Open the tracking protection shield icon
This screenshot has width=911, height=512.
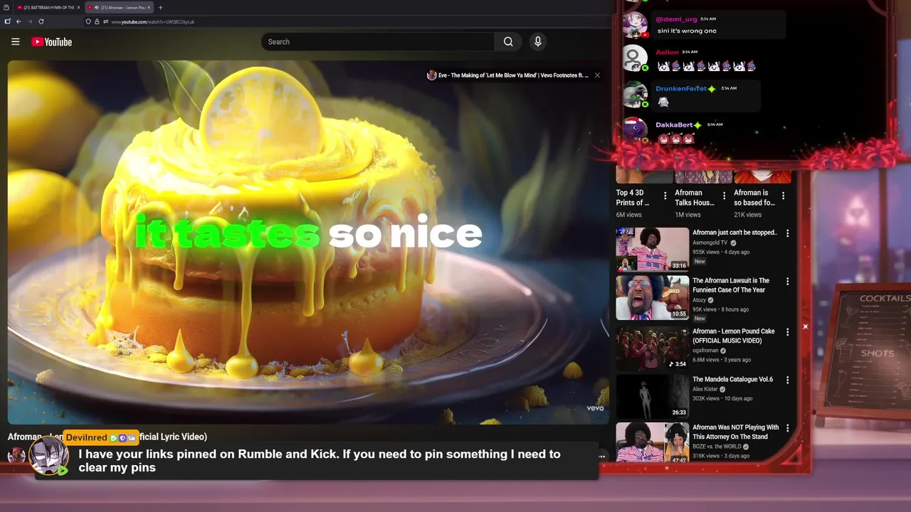(x=88, y=21)
